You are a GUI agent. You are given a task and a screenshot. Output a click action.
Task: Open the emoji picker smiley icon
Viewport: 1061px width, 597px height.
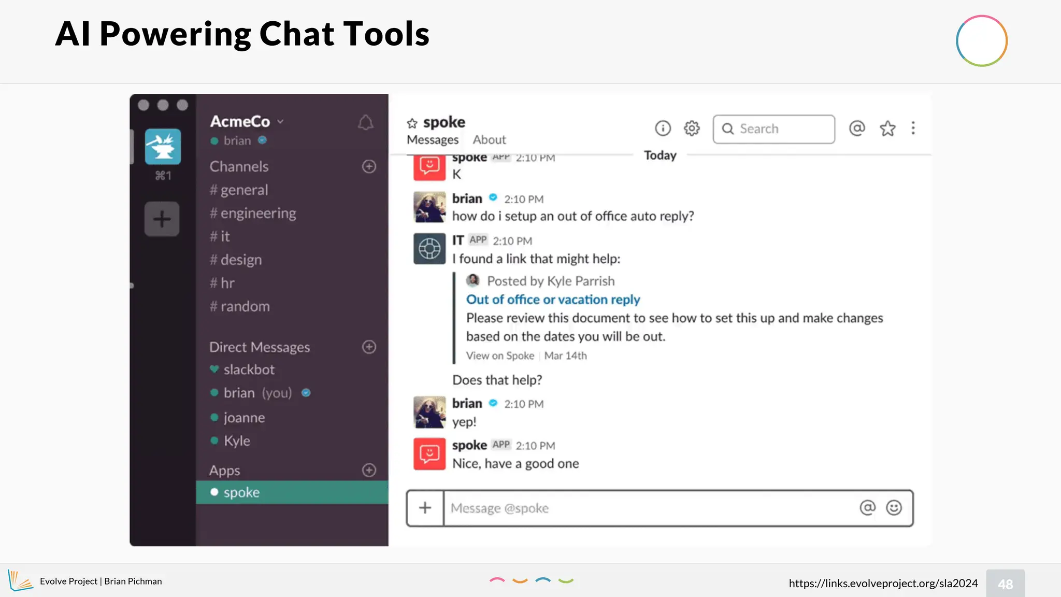tap(894, 508)
